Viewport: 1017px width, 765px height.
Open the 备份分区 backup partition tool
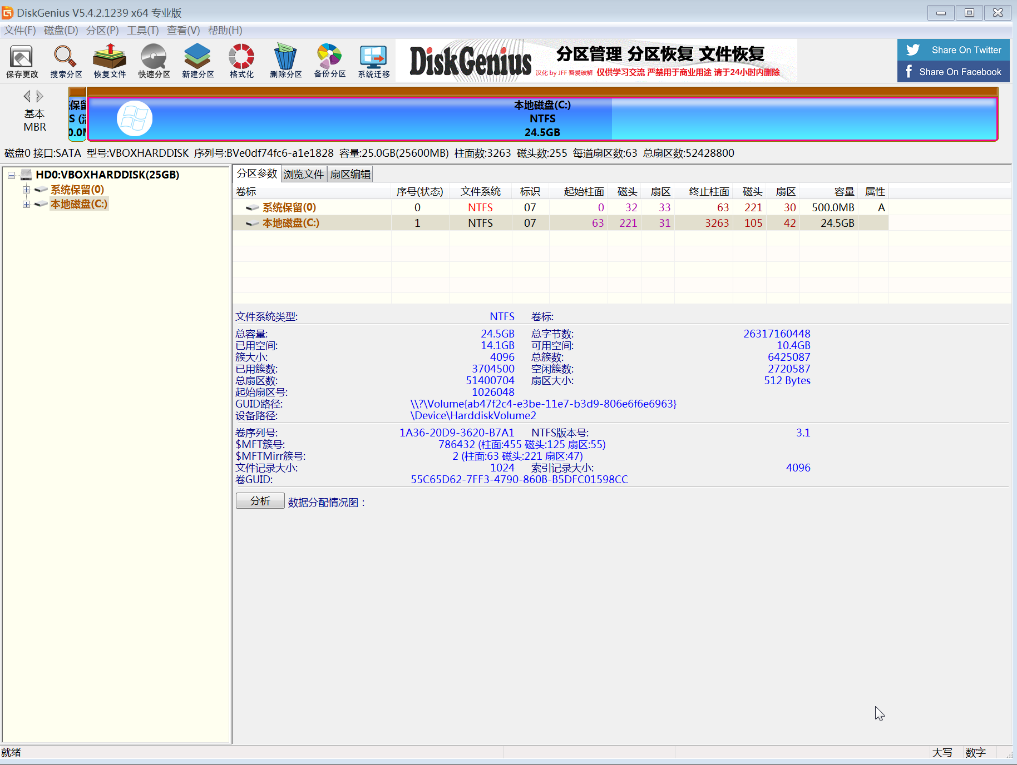(329, 61)
